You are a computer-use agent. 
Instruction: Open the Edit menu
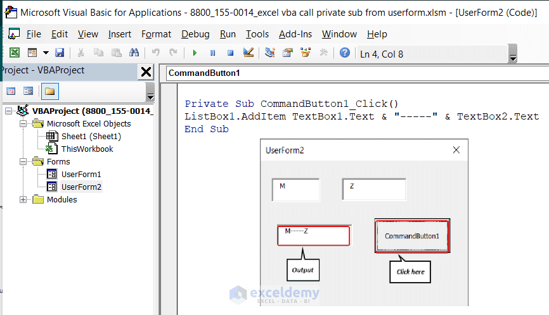coord(60,34)
